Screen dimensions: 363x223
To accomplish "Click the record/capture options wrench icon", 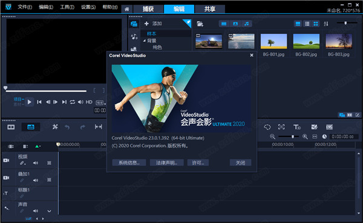I will 55,127.
